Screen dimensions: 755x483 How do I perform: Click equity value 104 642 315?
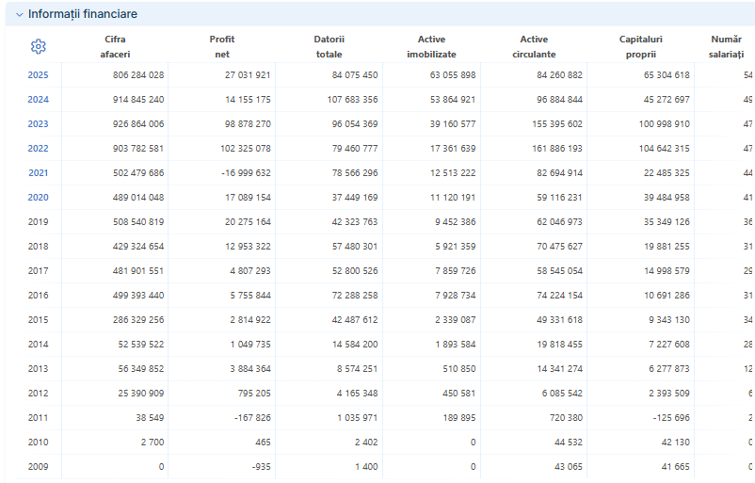point(664,149)
